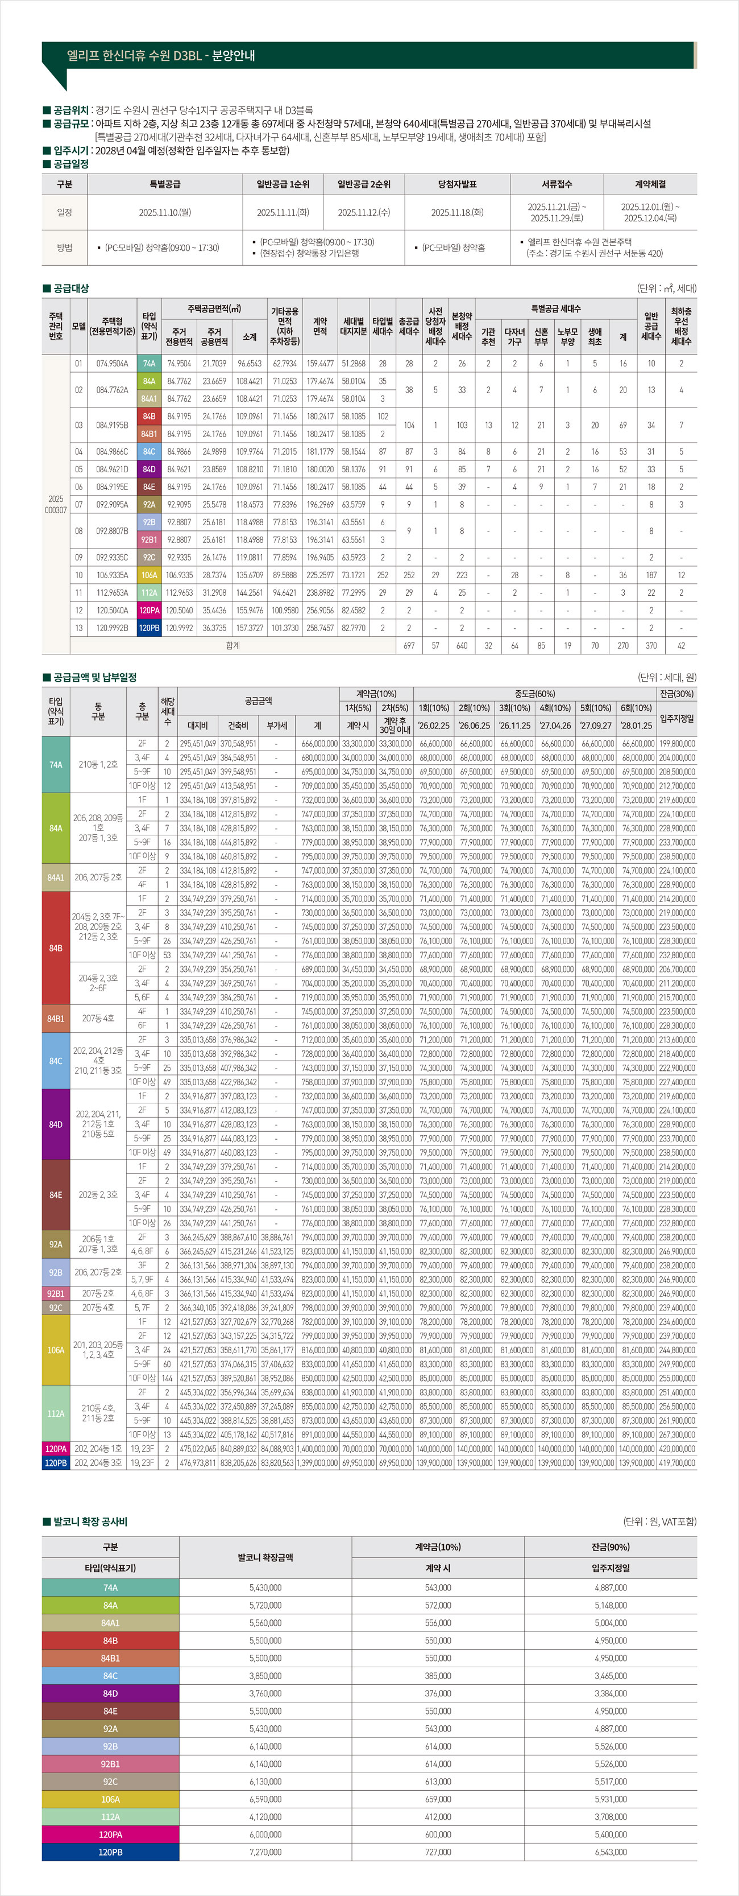Click the 74A teal swatch in 공급대상 table
739x1896 pixels.
coord(150,364)
